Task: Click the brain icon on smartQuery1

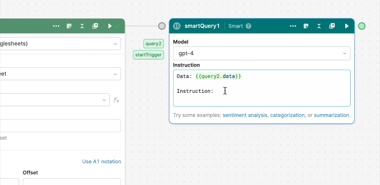Action: click(x=177, y=26)
